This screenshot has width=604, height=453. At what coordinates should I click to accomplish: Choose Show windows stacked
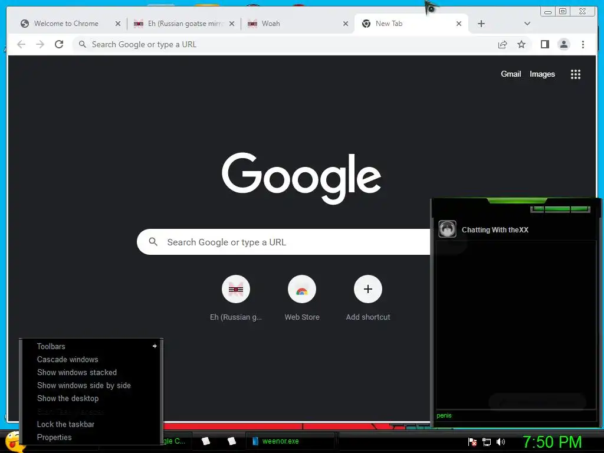tap(91, 373)
